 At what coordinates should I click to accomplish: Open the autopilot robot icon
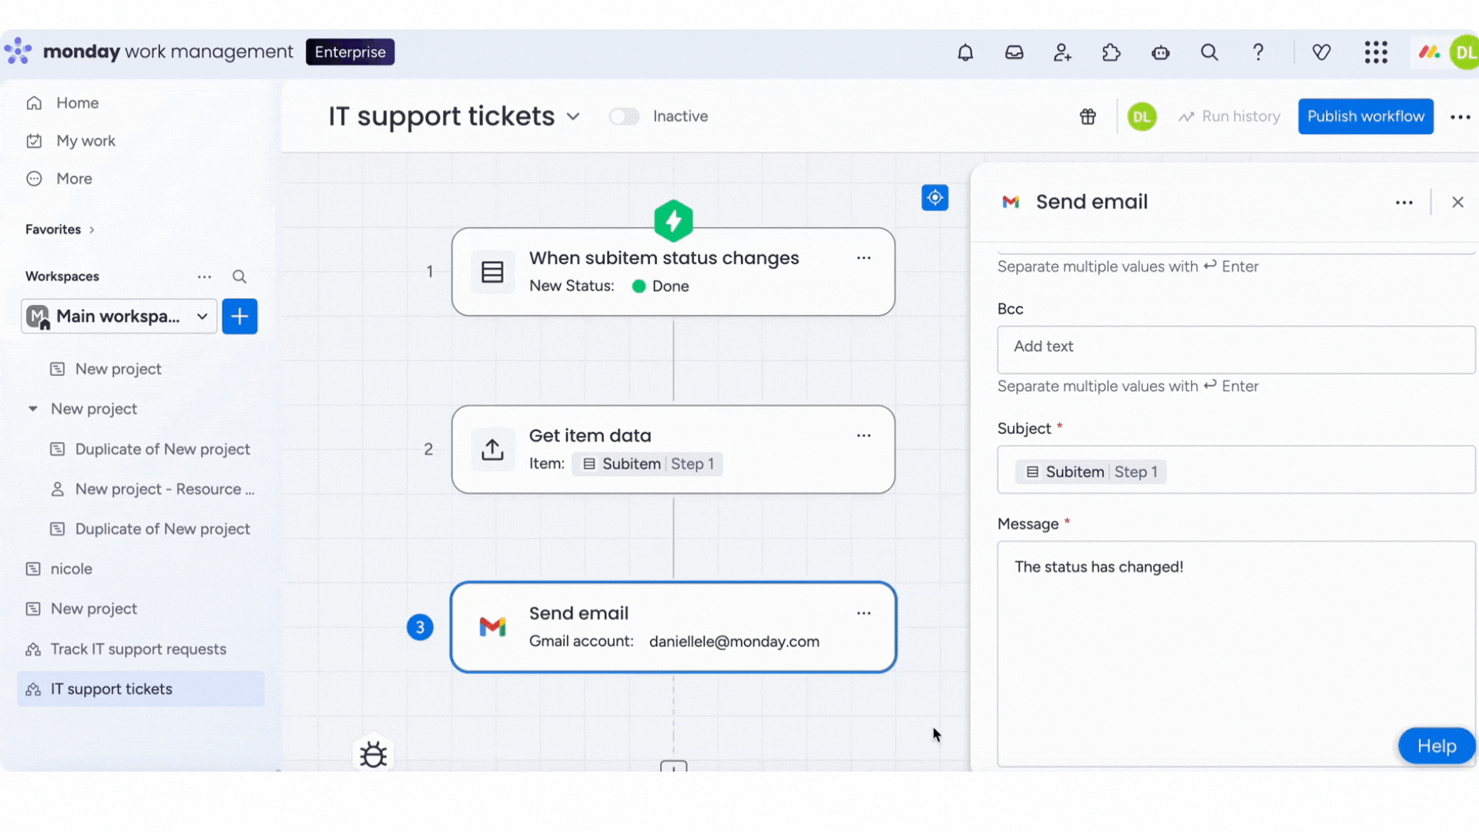click(1160, 52)
